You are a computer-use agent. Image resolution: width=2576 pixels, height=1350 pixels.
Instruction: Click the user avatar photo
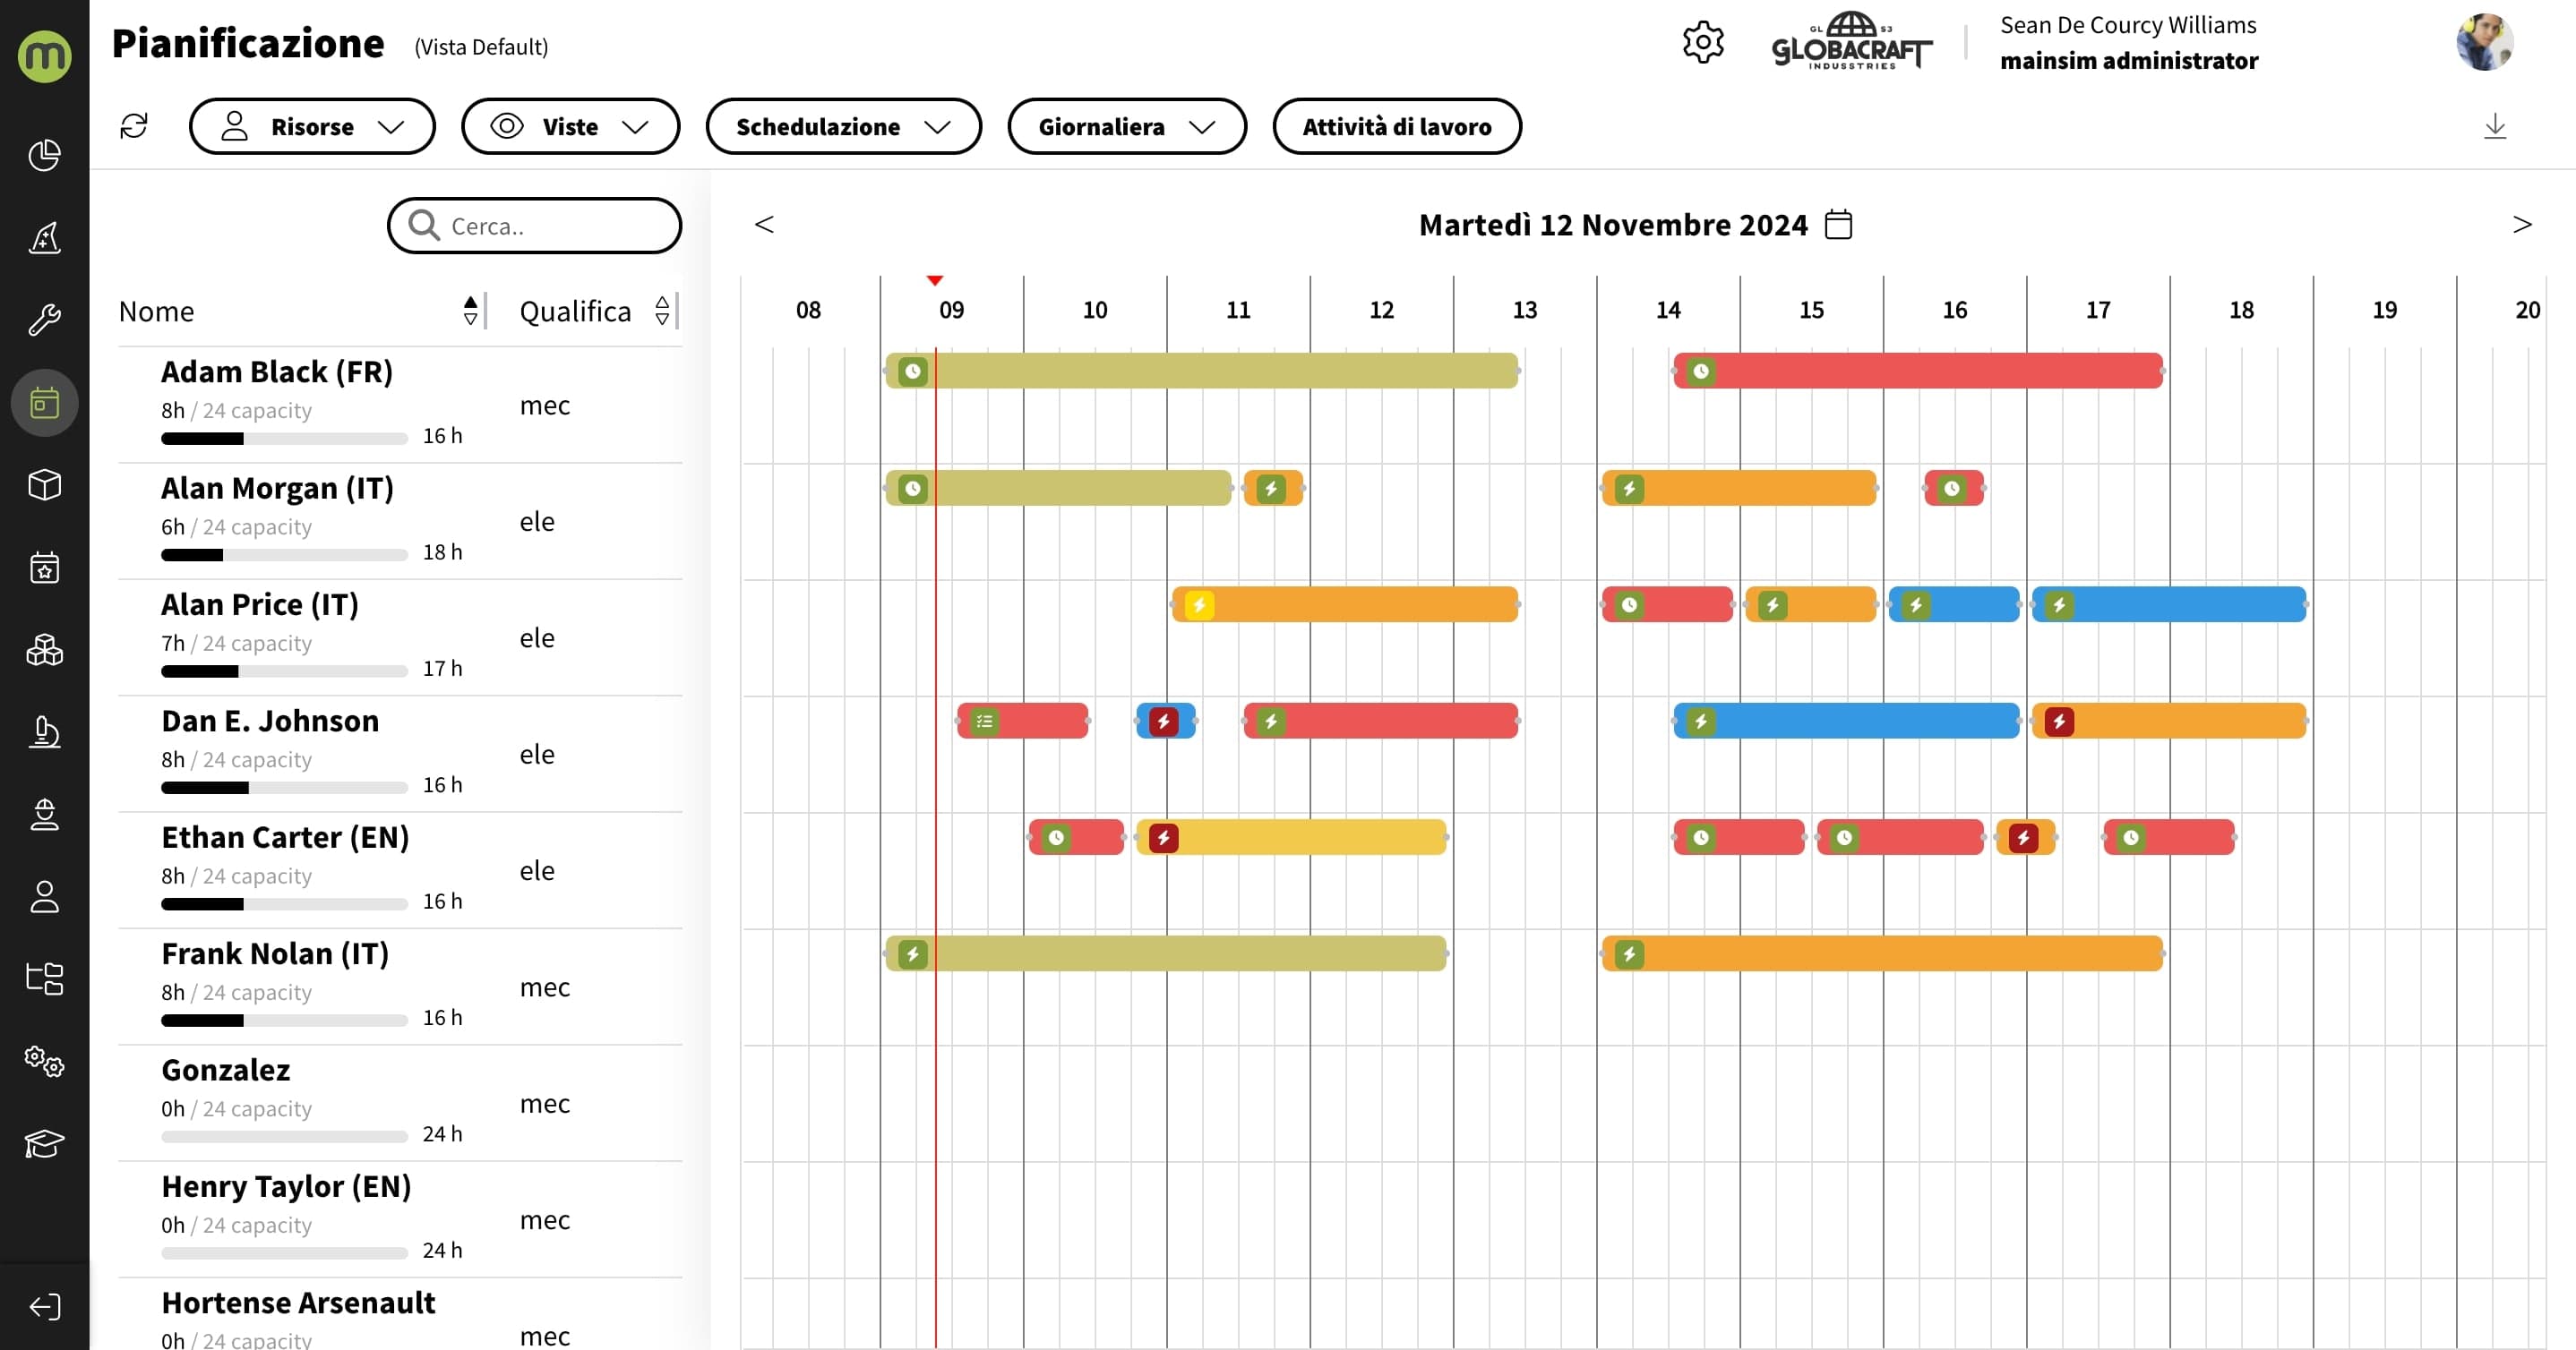point(2485,42)
